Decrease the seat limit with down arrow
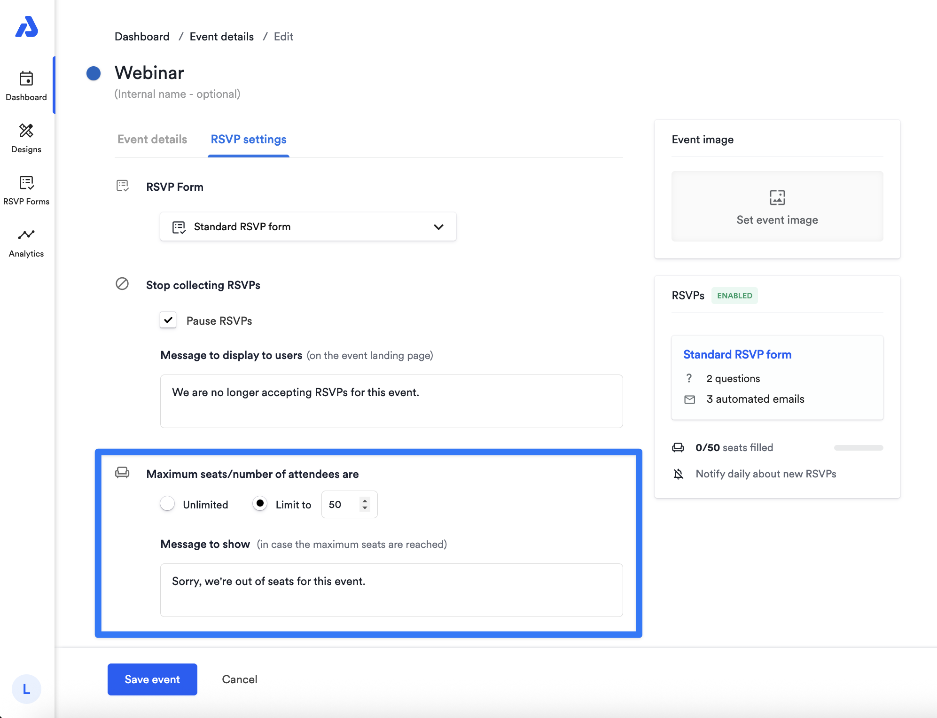Viewport: 937px width, 718px height. click(x=365, y=508)
